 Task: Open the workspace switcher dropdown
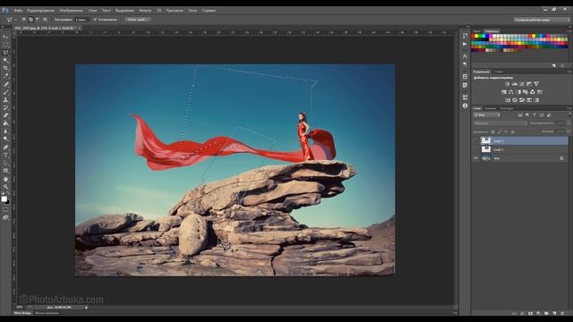pyautogui.click(x=542, y=20)
